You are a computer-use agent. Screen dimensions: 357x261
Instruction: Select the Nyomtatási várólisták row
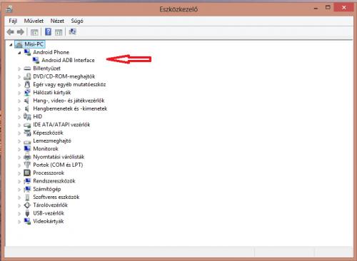coord(59,157)
